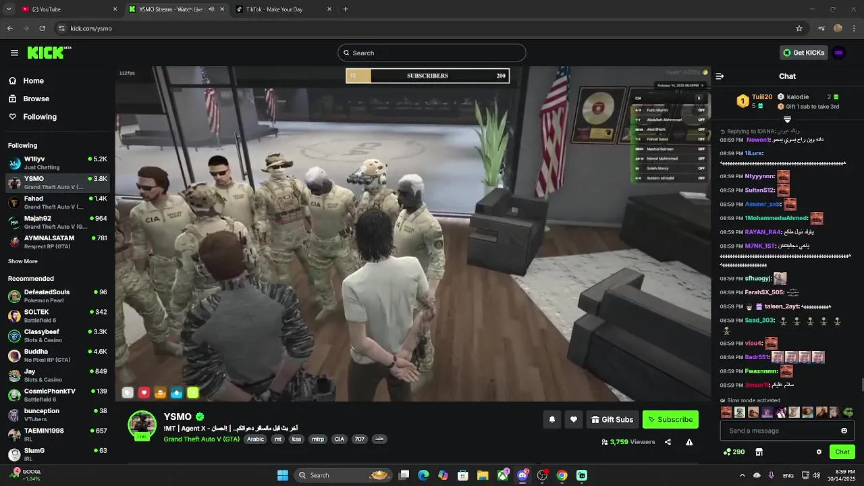Click the Get KICKs button
Viewport: 864px width, 486px height.
tap(803, 53)
